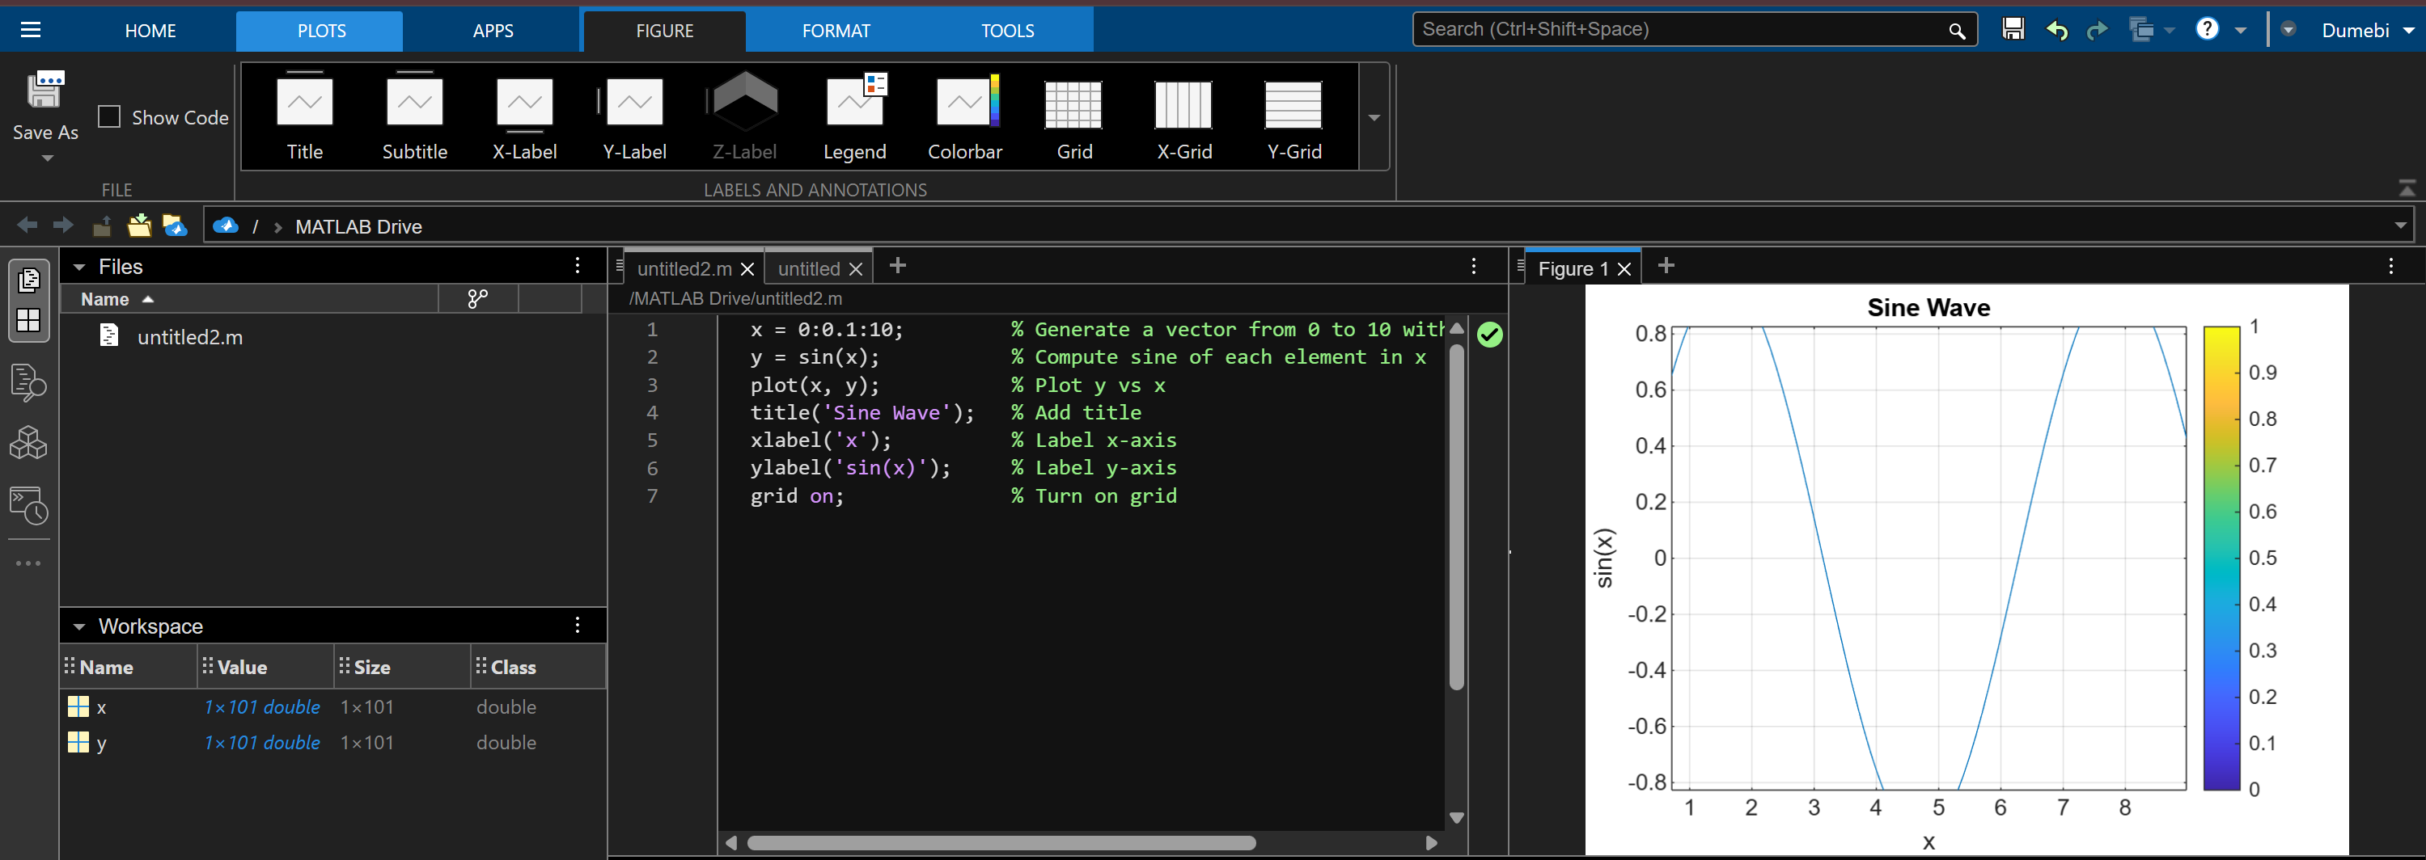Switch to the FORMAT tab
2426x860 pixels.
tap(836, 31)
